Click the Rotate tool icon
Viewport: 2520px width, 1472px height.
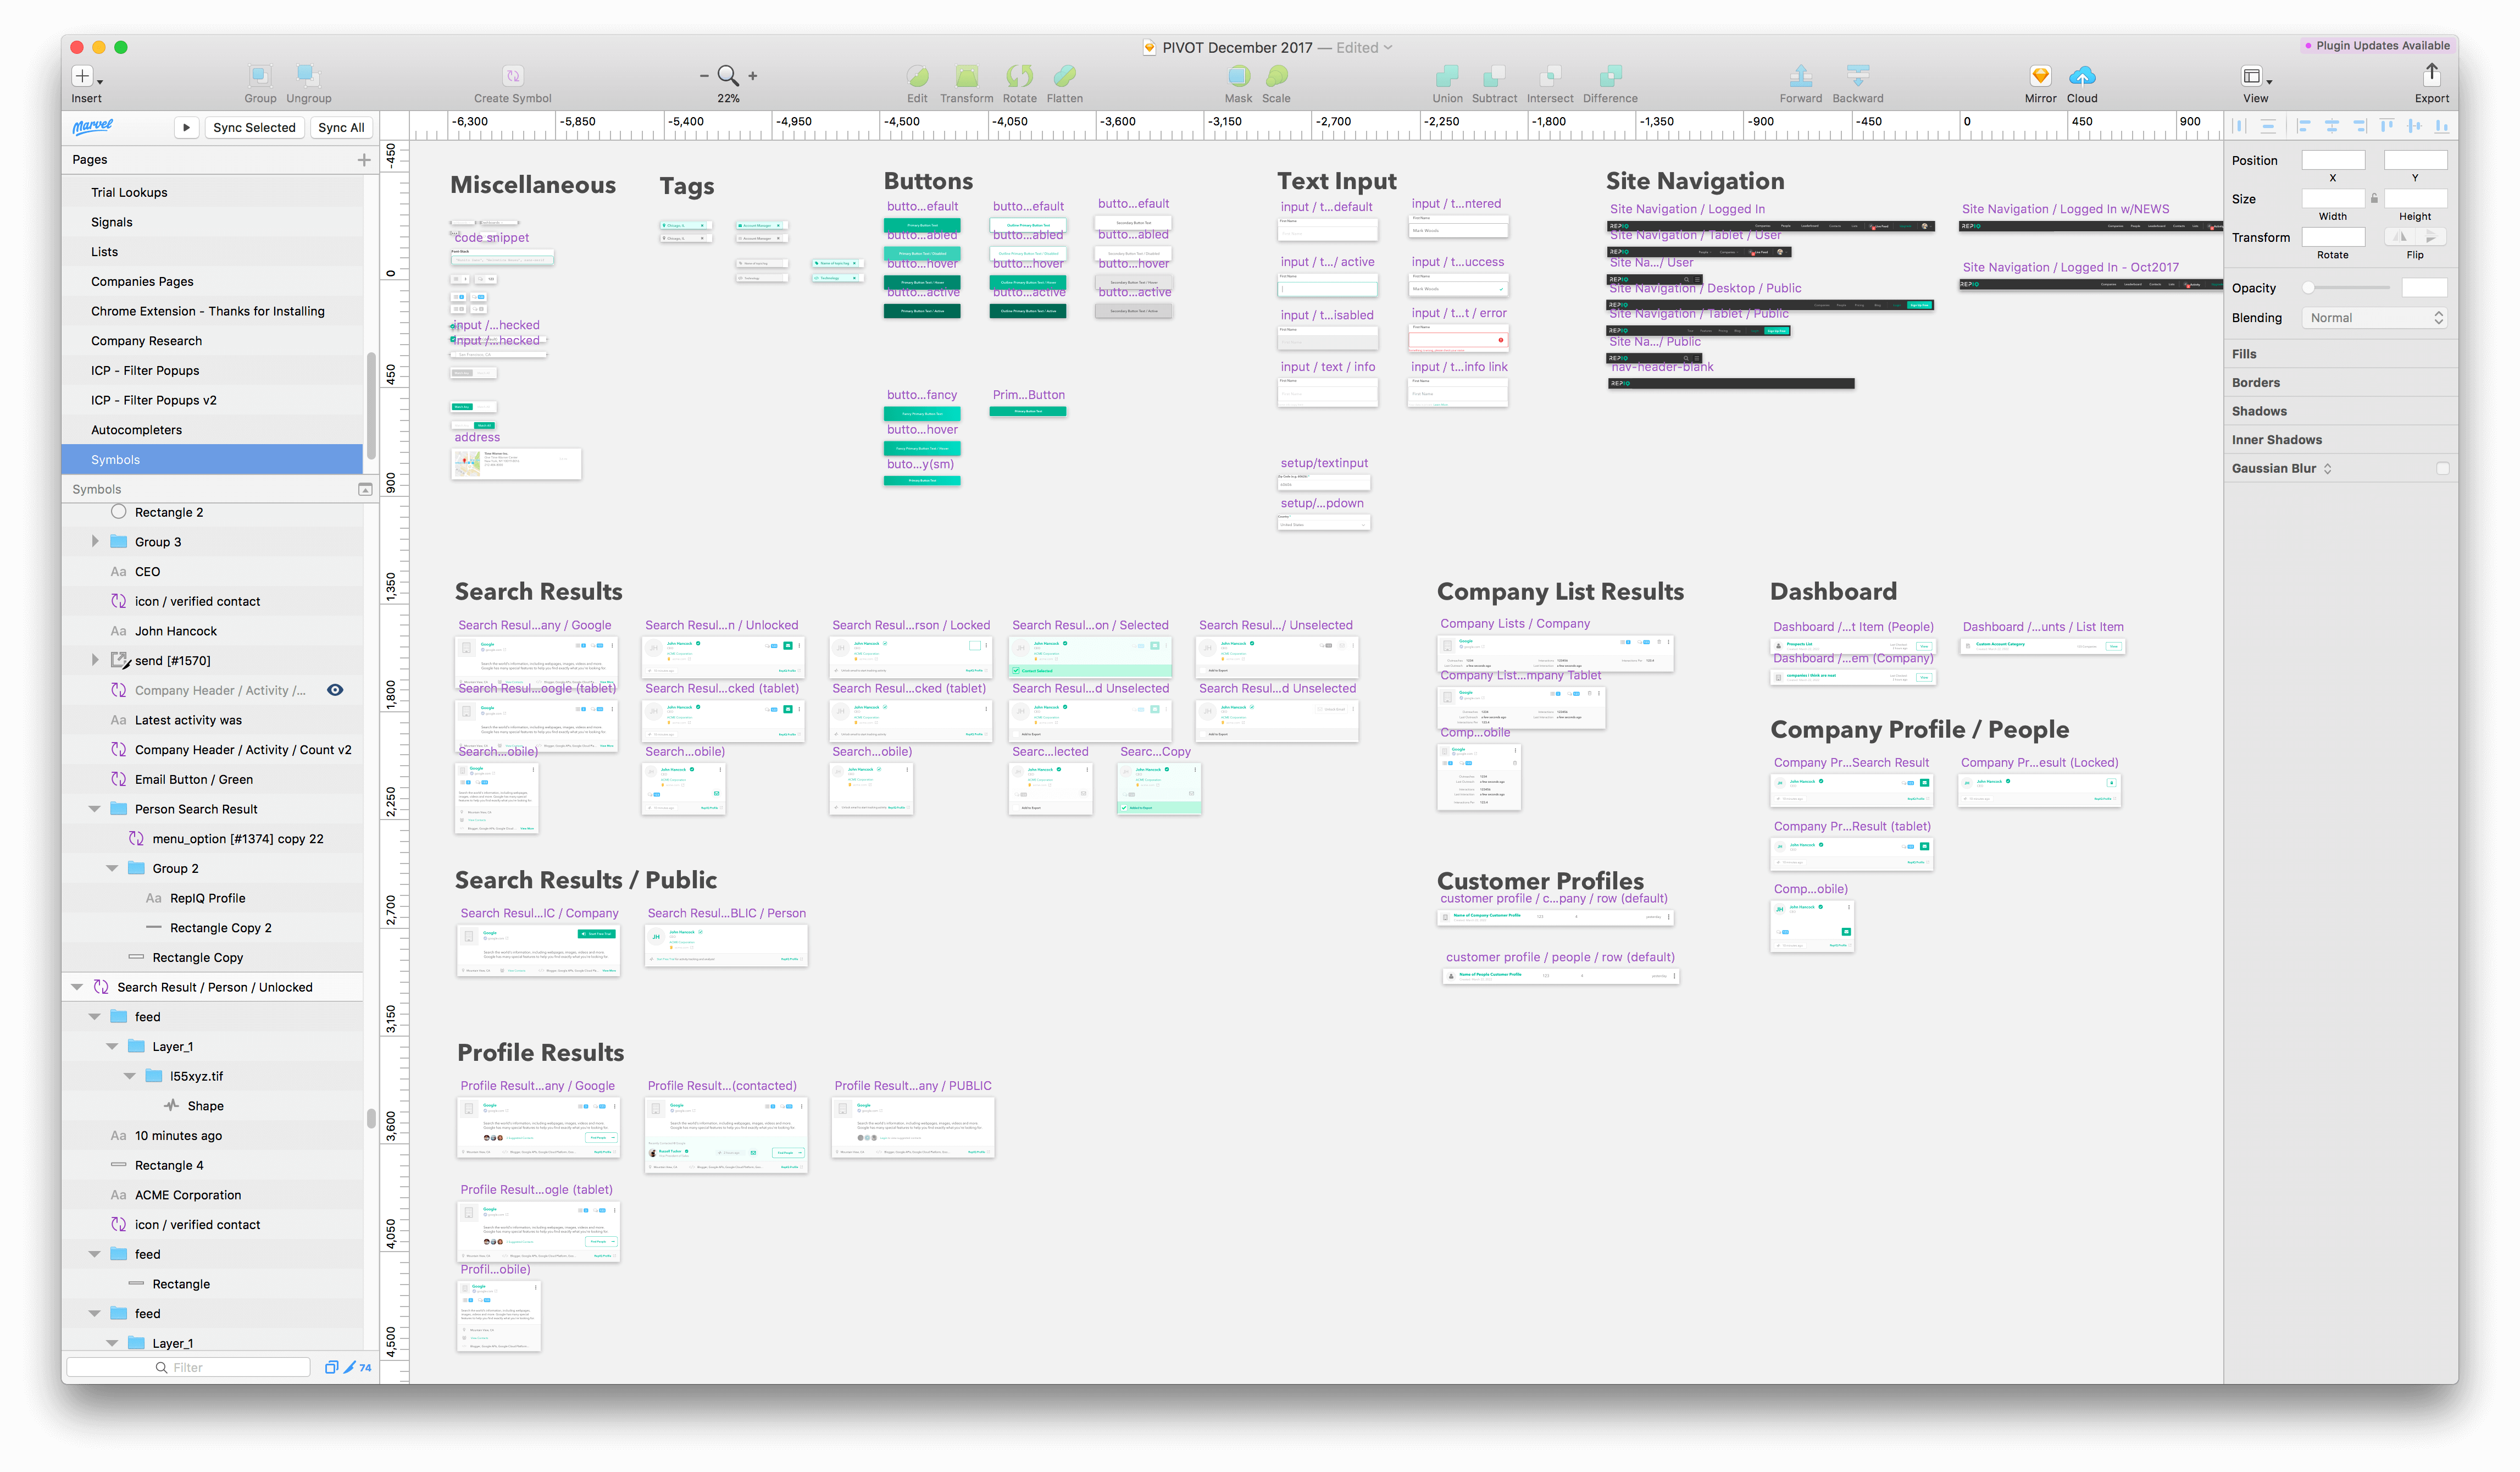(x=1019, y=76)
